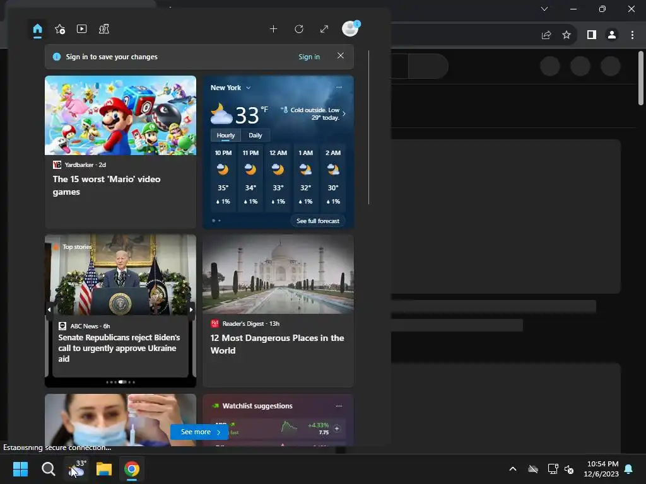This screenshot has height=484, width=646.
Task: Open Chrome profile icon
Action: (612, 35)
